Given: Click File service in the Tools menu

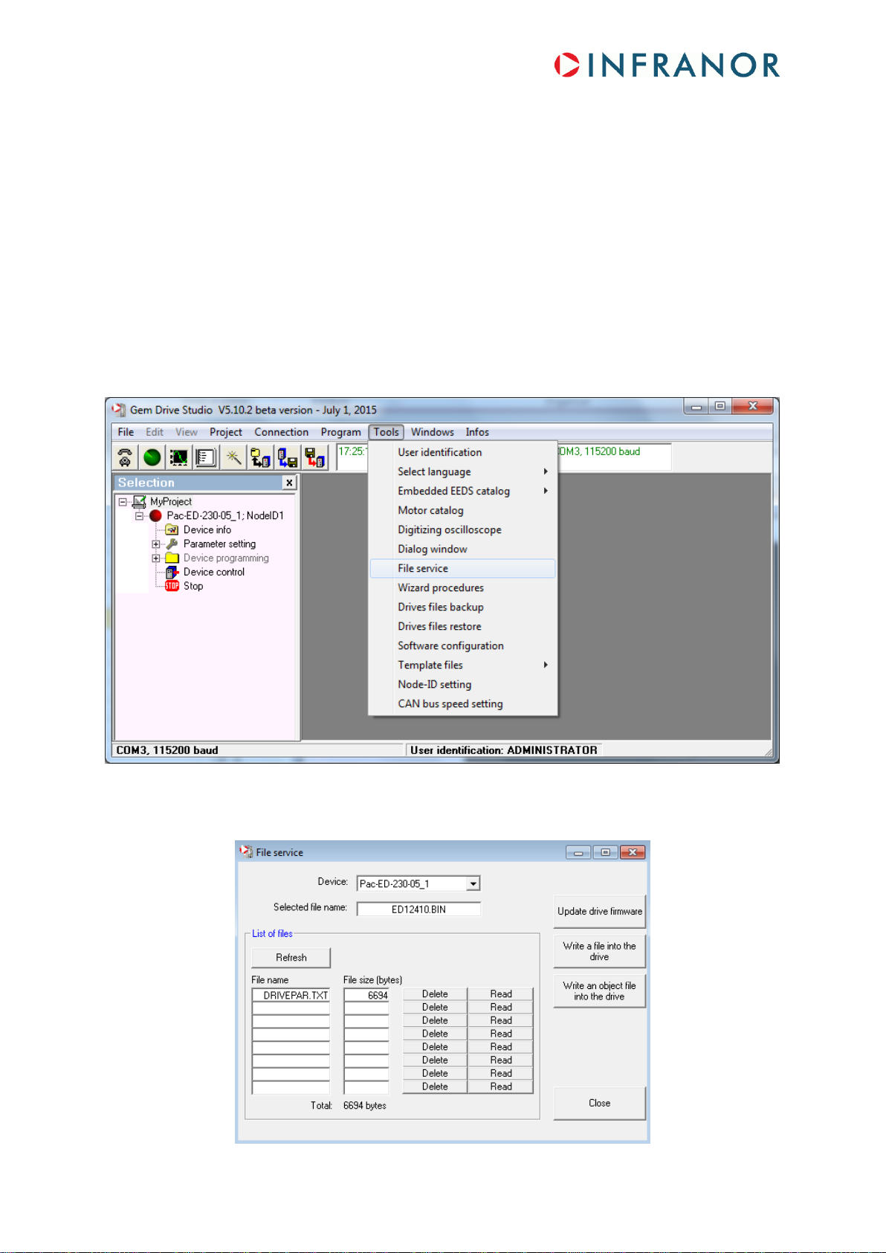Looking at the screenshot, I should tap(463, 568).
